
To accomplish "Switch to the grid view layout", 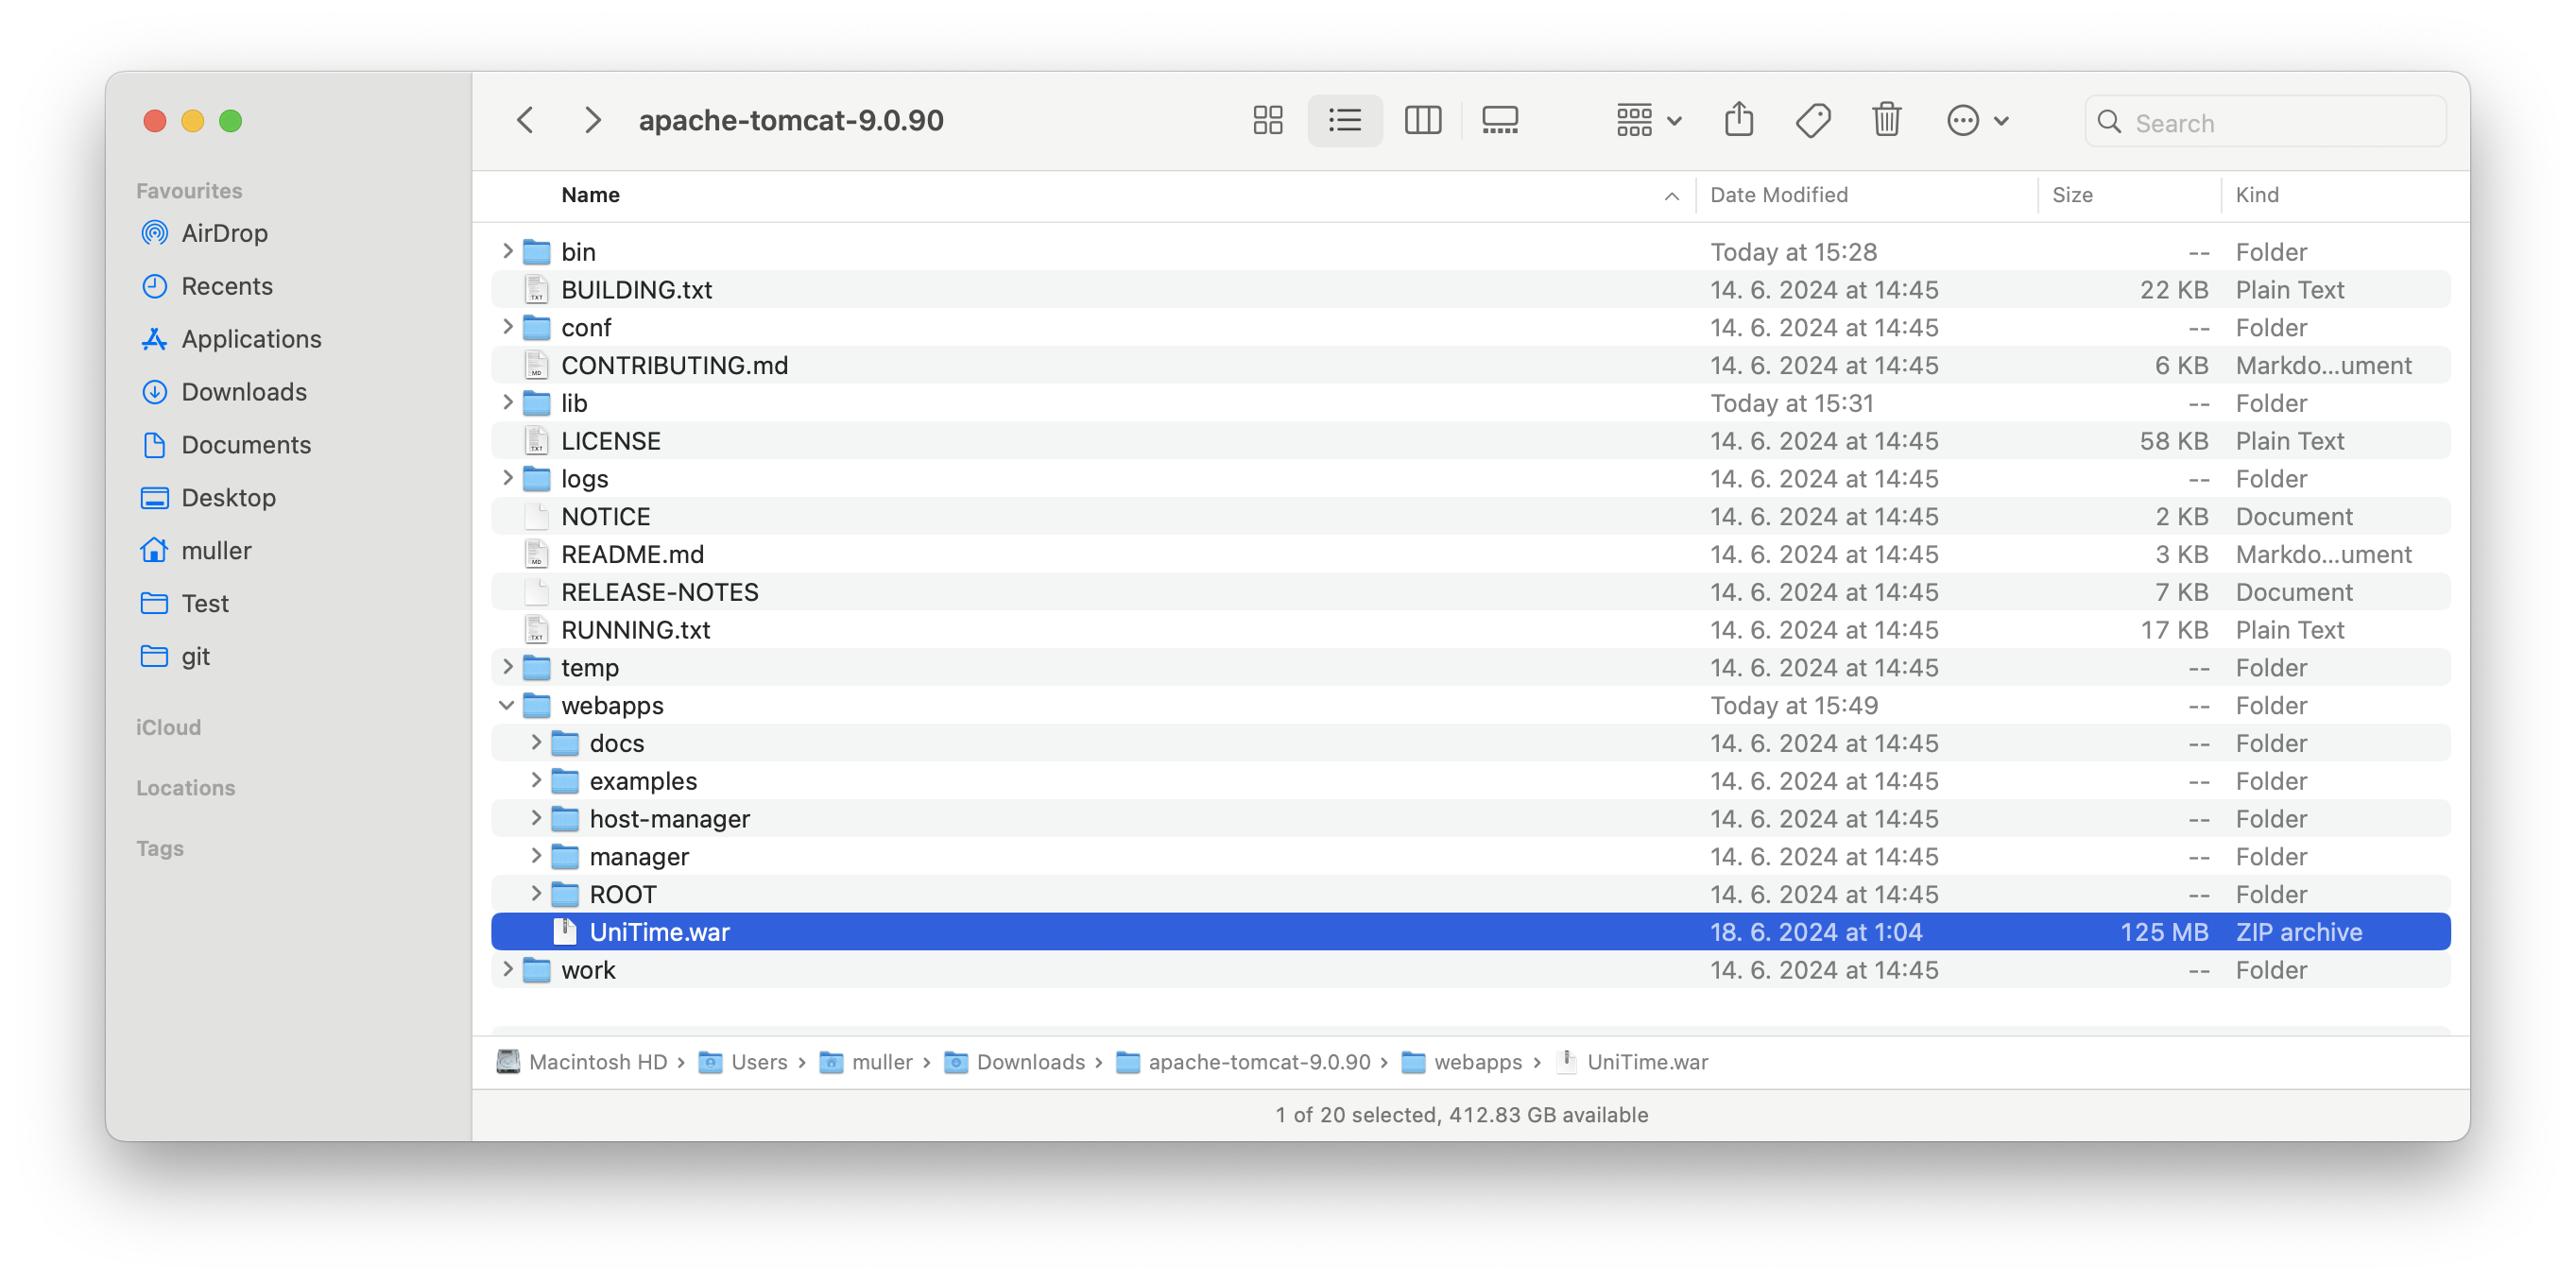I will (1268, 120).
